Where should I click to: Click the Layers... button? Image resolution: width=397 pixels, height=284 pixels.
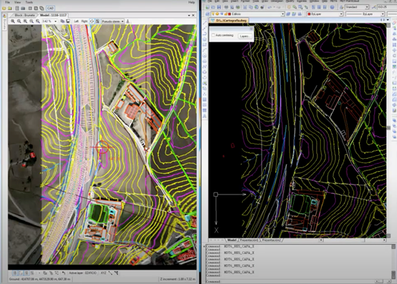244,36
